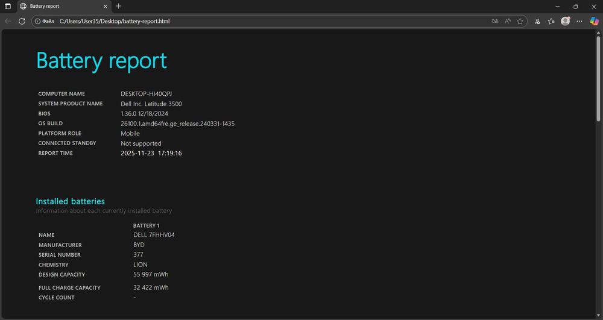Select chemistry value LION

[140, 265]
